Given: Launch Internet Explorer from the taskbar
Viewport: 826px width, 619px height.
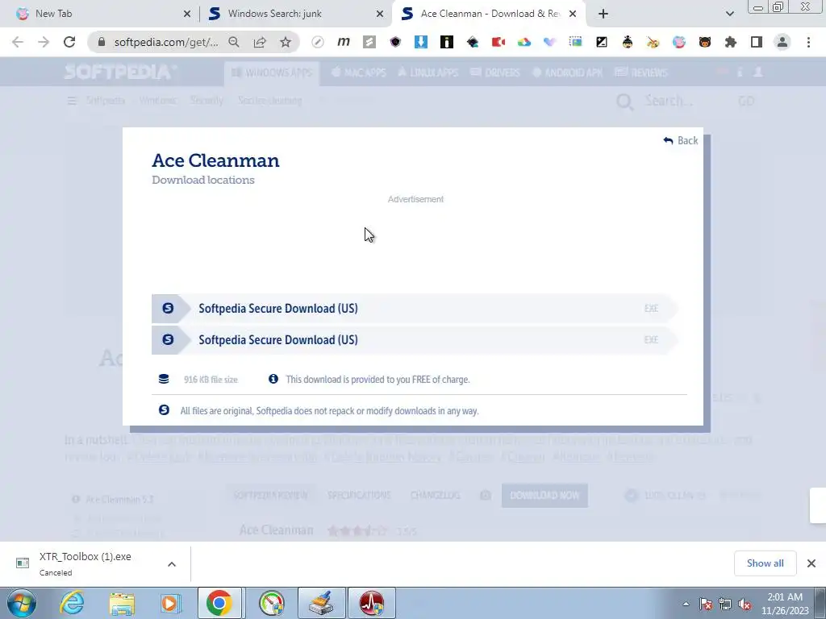Looking at the screenshot, I should point(72,603).
